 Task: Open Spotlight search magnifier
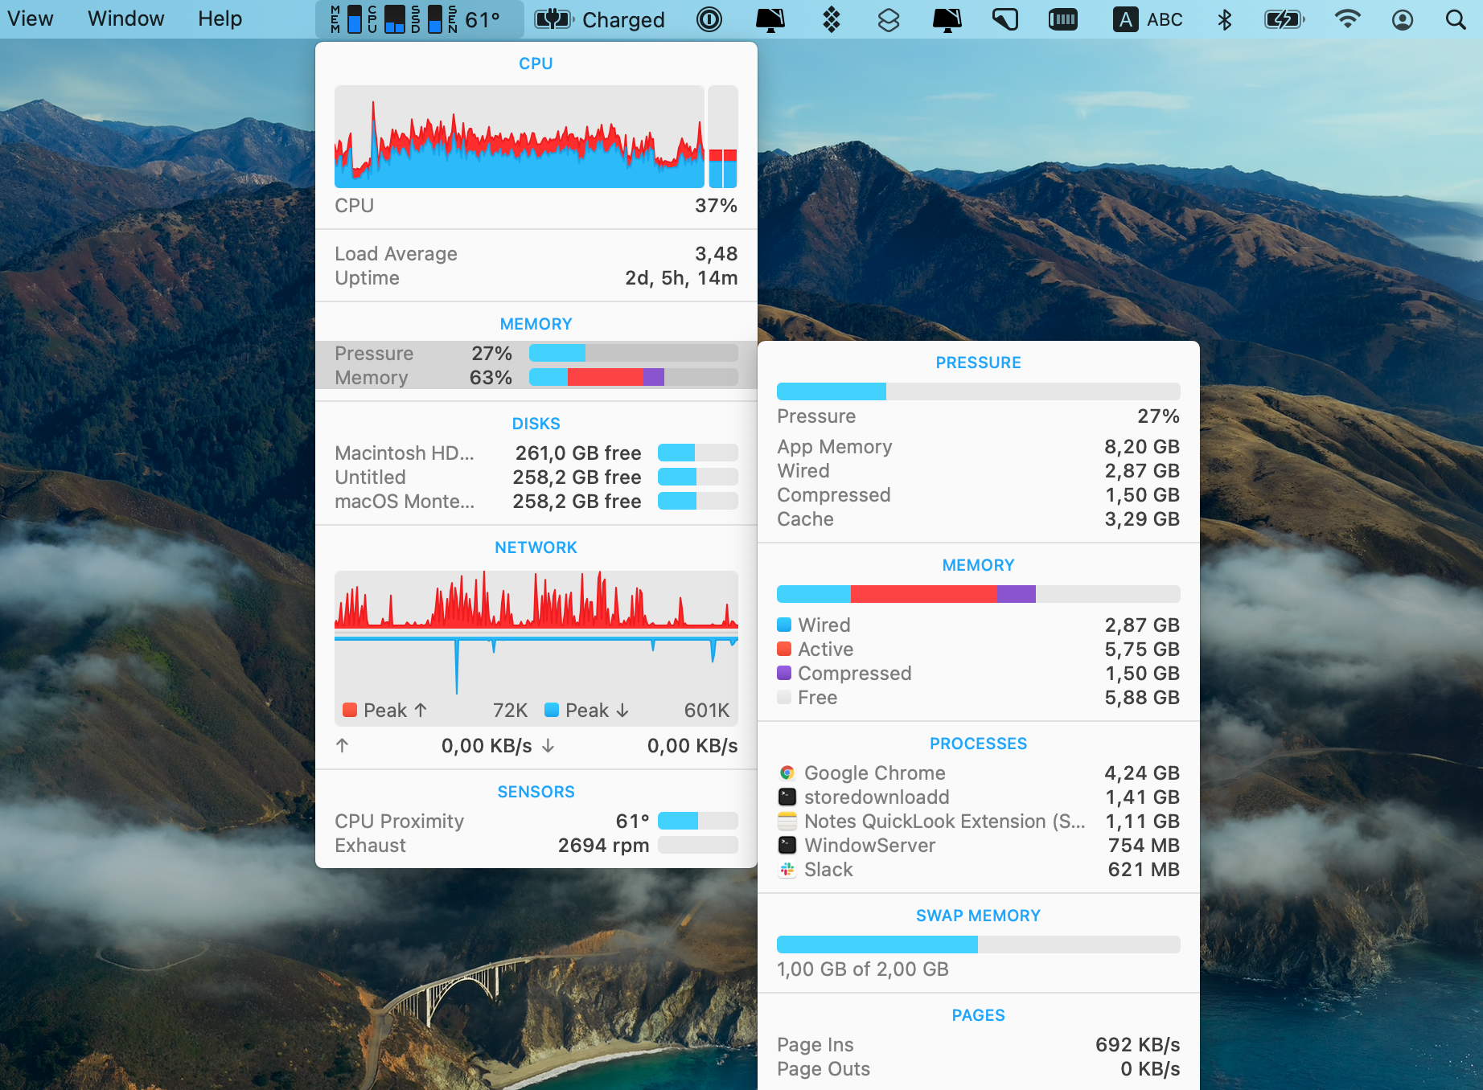(1456, 19)
